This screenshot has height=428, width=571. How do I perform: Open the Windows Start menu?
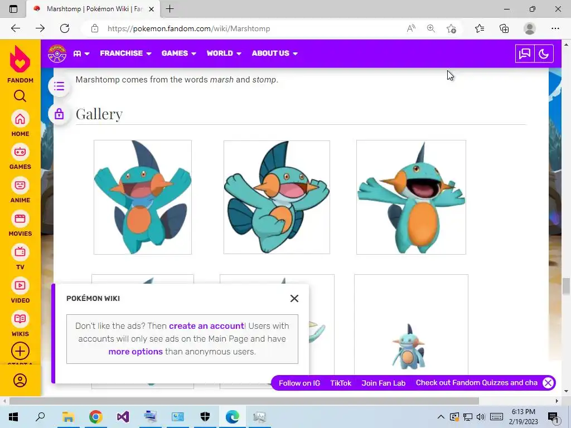point(13,417)
